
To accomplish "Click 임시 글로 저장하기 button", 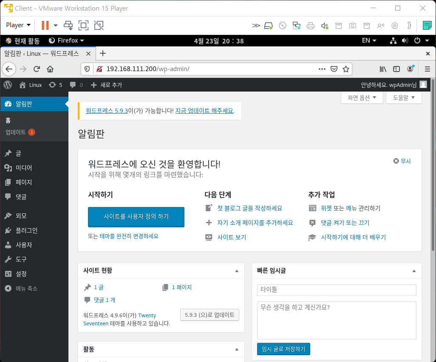I will (x=283, y=349).
